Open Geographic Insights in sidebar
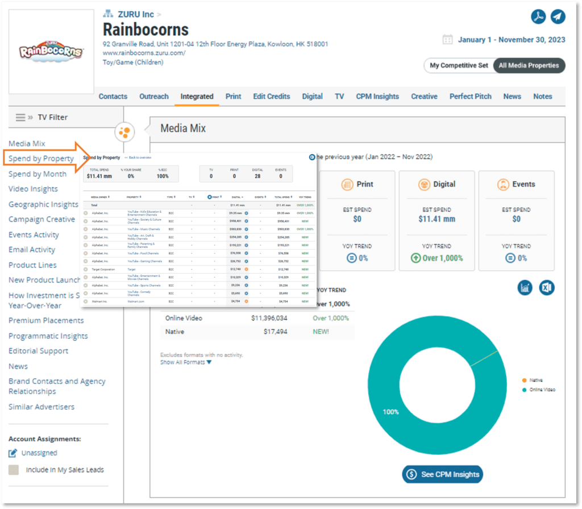 click(43, 204)
